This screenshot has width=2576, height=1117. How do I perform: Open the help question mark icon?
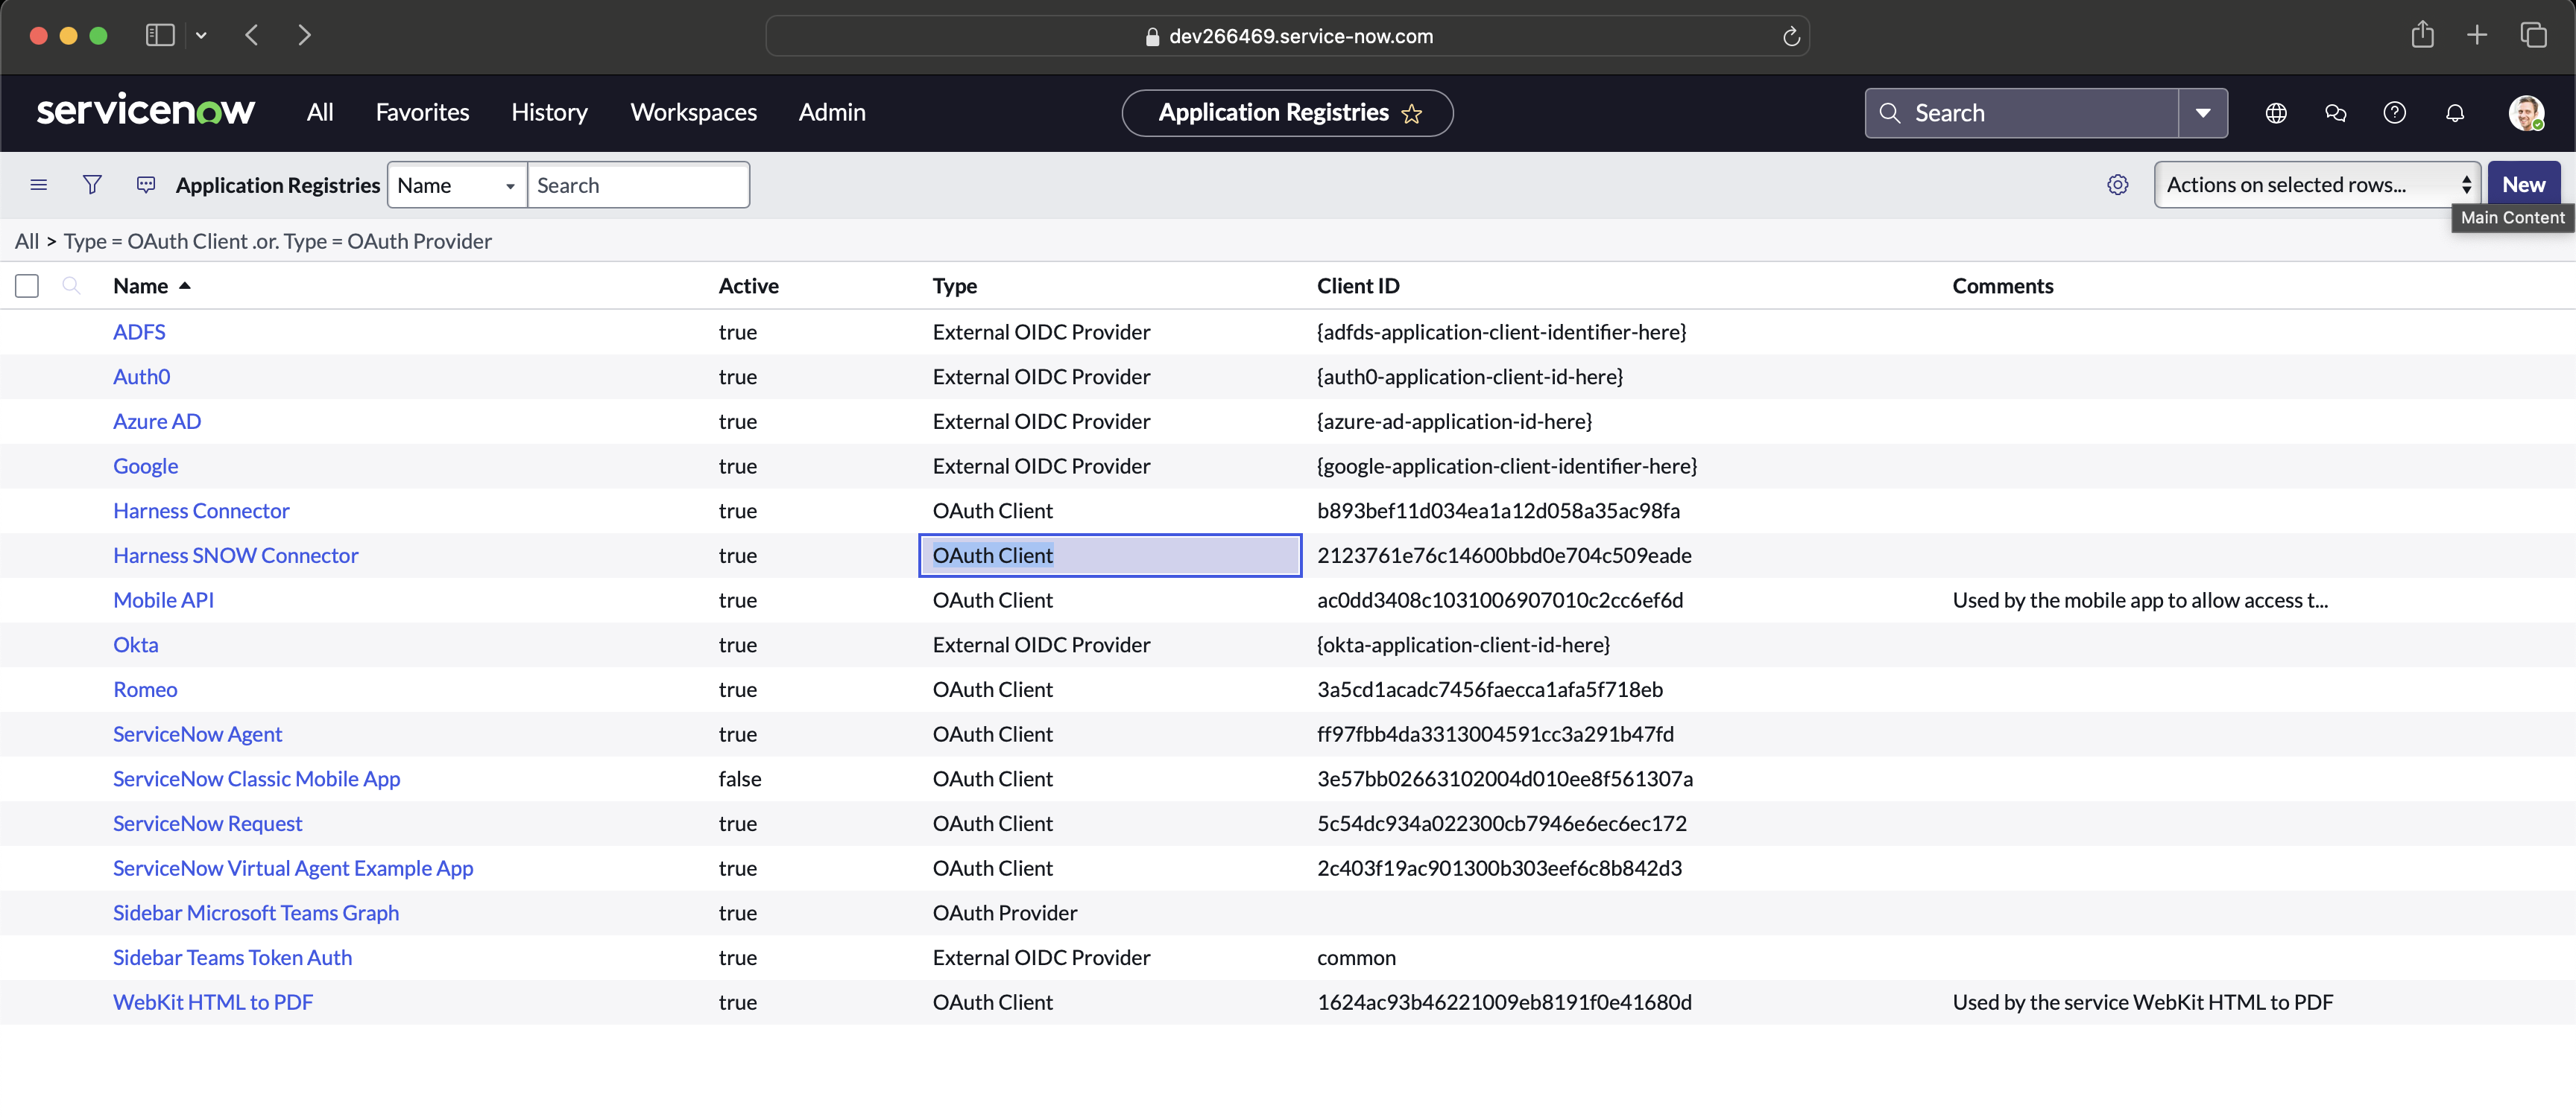[2395, 113]
